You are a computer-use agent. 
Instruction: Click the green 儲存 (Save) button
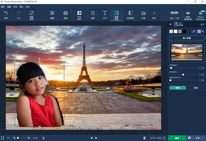pos(177,138)
